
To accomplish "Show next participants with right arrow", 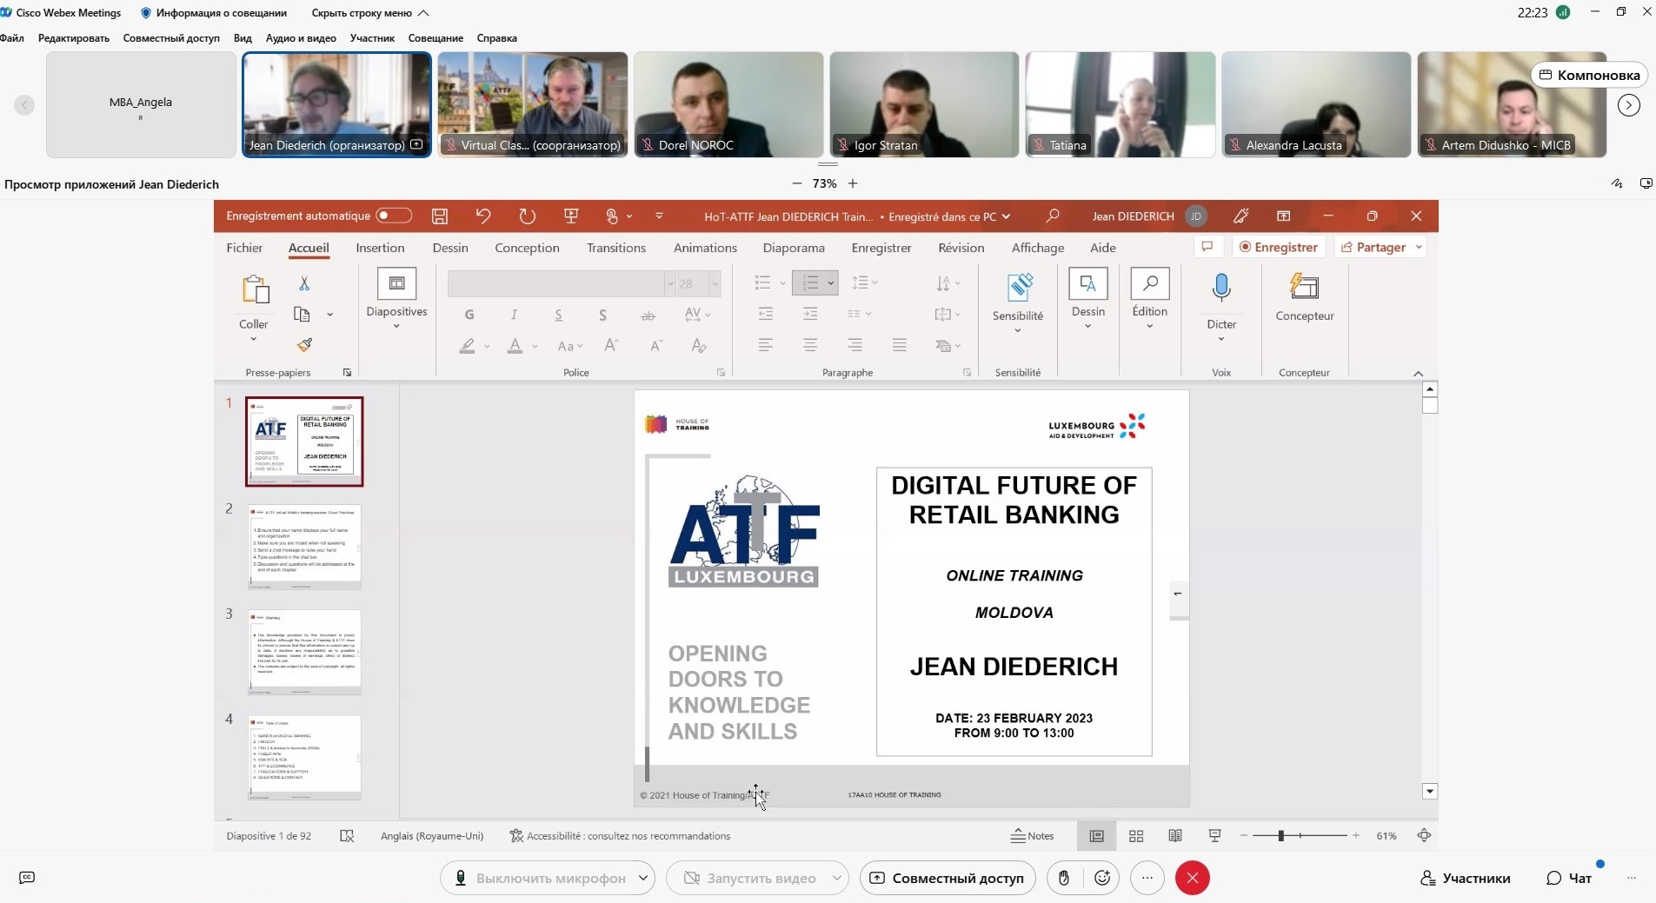I will (x=1628, y=105).
